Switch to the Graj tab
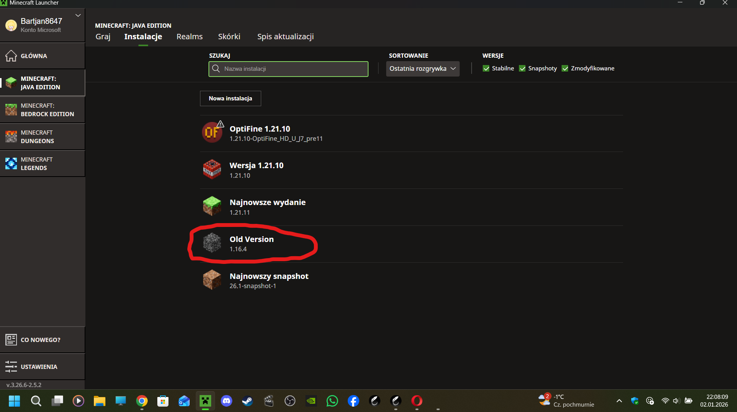The width and height of the screenshot is (737, 412). (103, 37)
